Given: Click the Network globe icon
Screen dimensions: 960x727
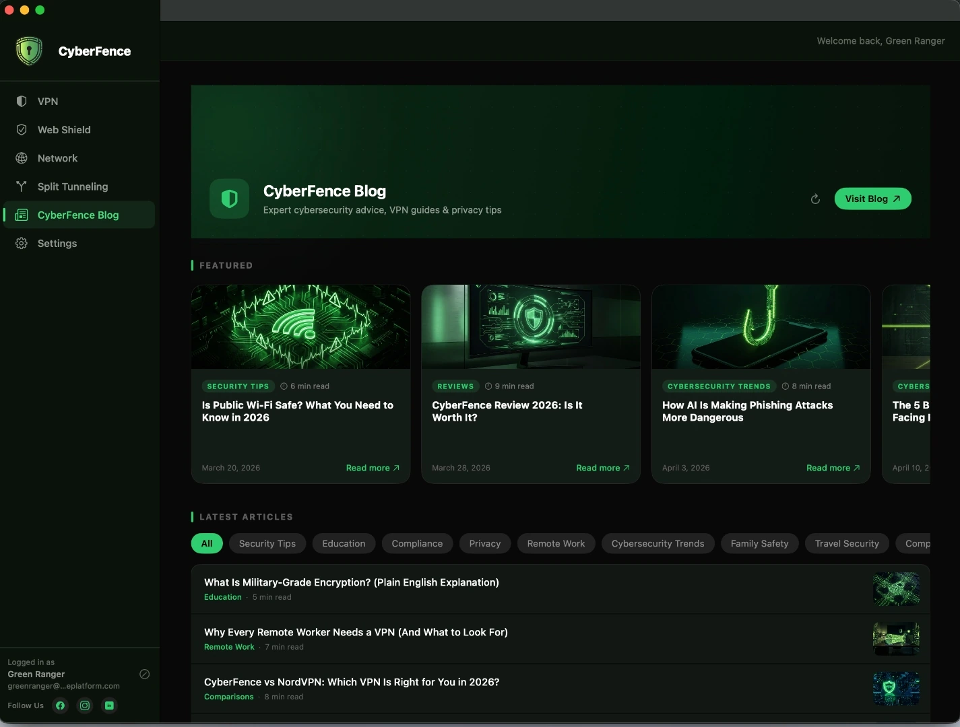Looking at the screenshot, I should (x=22, y=158).
